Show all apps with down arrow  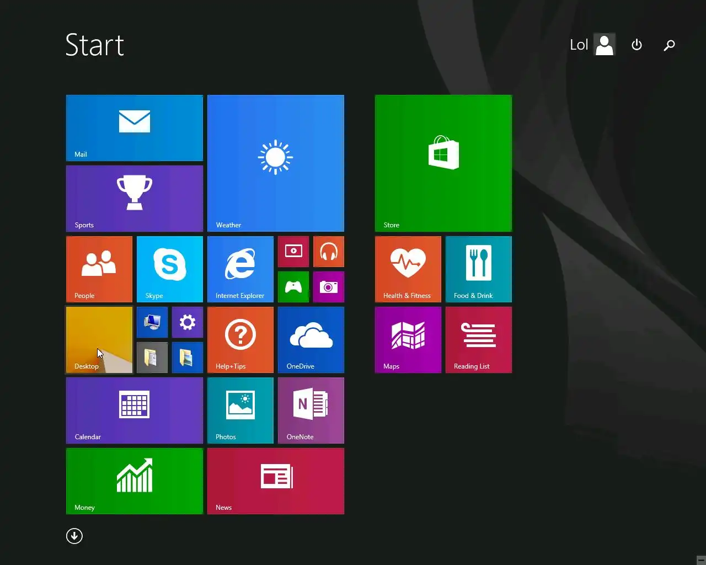click(x=74, y=536)
